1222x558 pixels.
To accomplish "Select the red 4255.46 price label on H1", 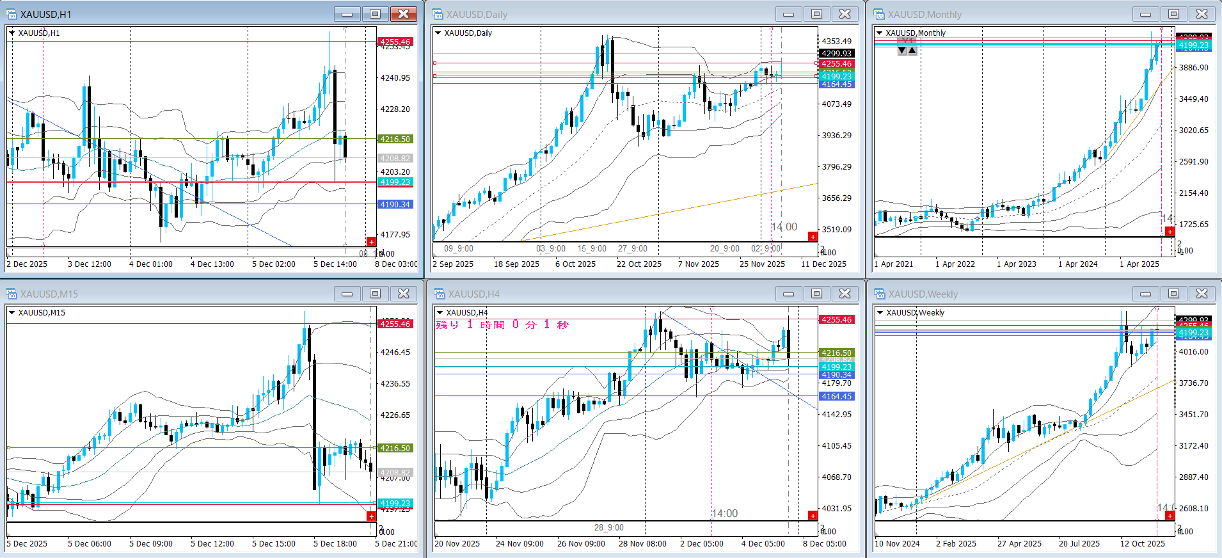I will 395,42.
